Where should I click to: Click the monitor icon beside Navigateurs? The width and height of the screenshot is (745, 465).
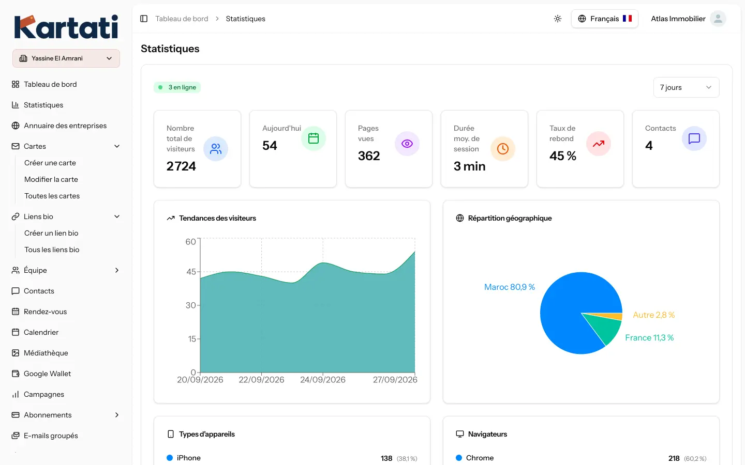click(x=460, y=434)
